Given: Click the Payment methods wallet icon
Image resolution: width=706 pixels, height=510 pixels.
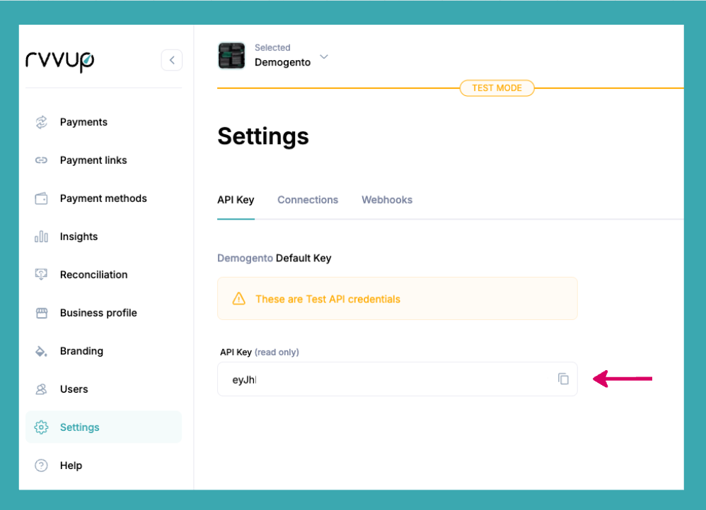Looking at the screenshot, I should (41, 198).
